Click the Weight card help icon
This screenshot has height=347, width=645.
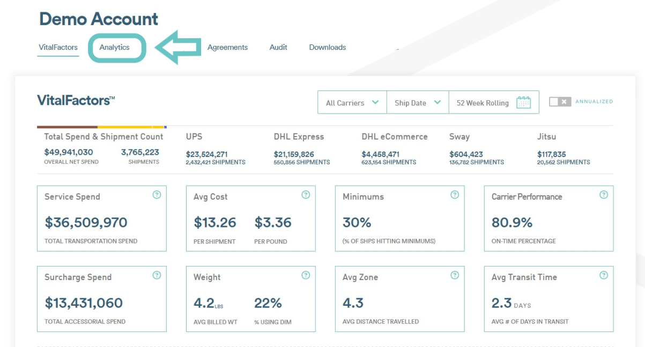306,275
